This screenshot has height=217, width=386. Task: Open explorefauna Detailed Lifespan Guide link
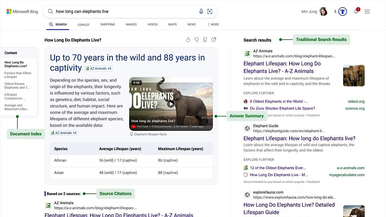pos(289,209)
